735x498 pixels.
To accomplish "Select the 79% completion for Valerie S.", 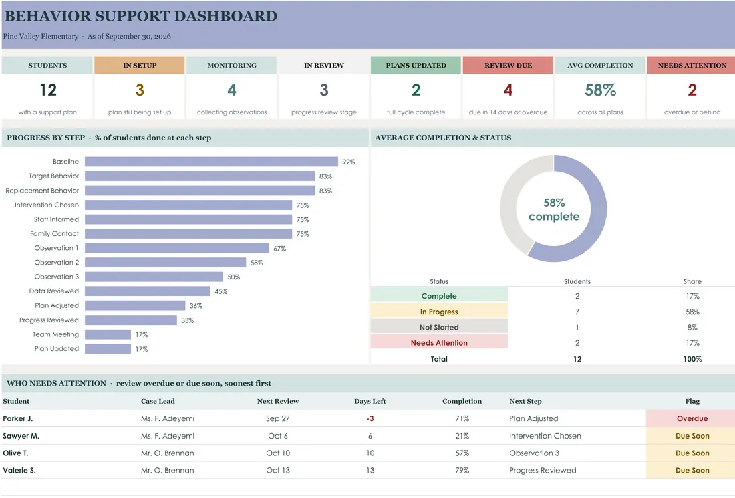I will [x=462, y=470].
